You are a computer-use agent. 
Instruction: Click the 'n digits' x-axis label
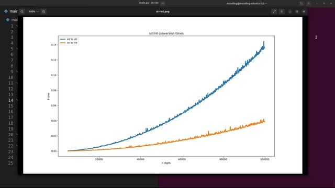[x=166, y=163]
